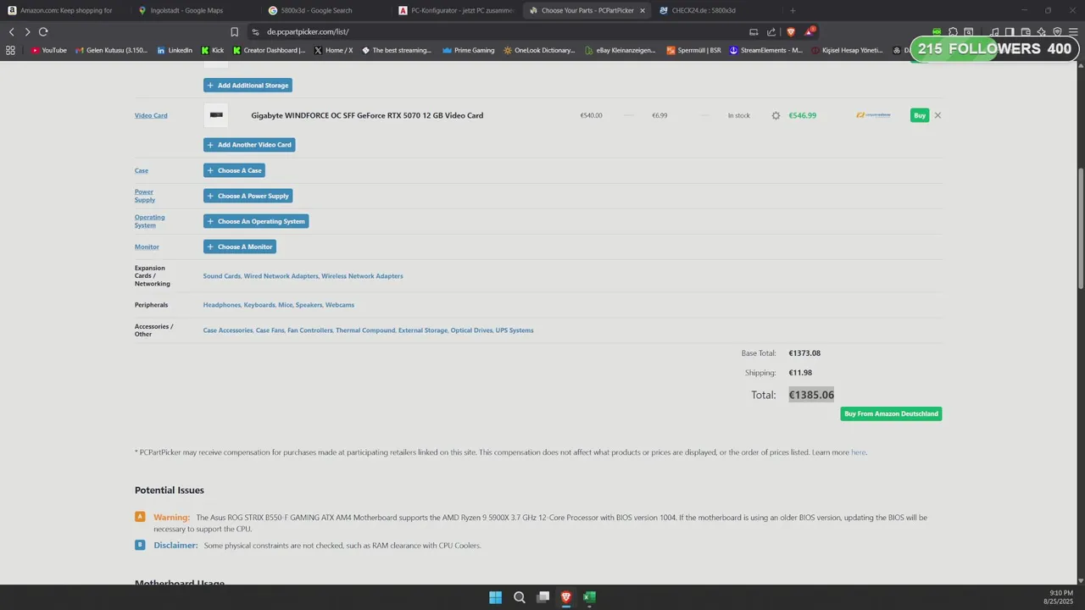Open the browser hamburger menu
The height and width of the screenshot is (610, 1085).
click(x=1073, y=31)
